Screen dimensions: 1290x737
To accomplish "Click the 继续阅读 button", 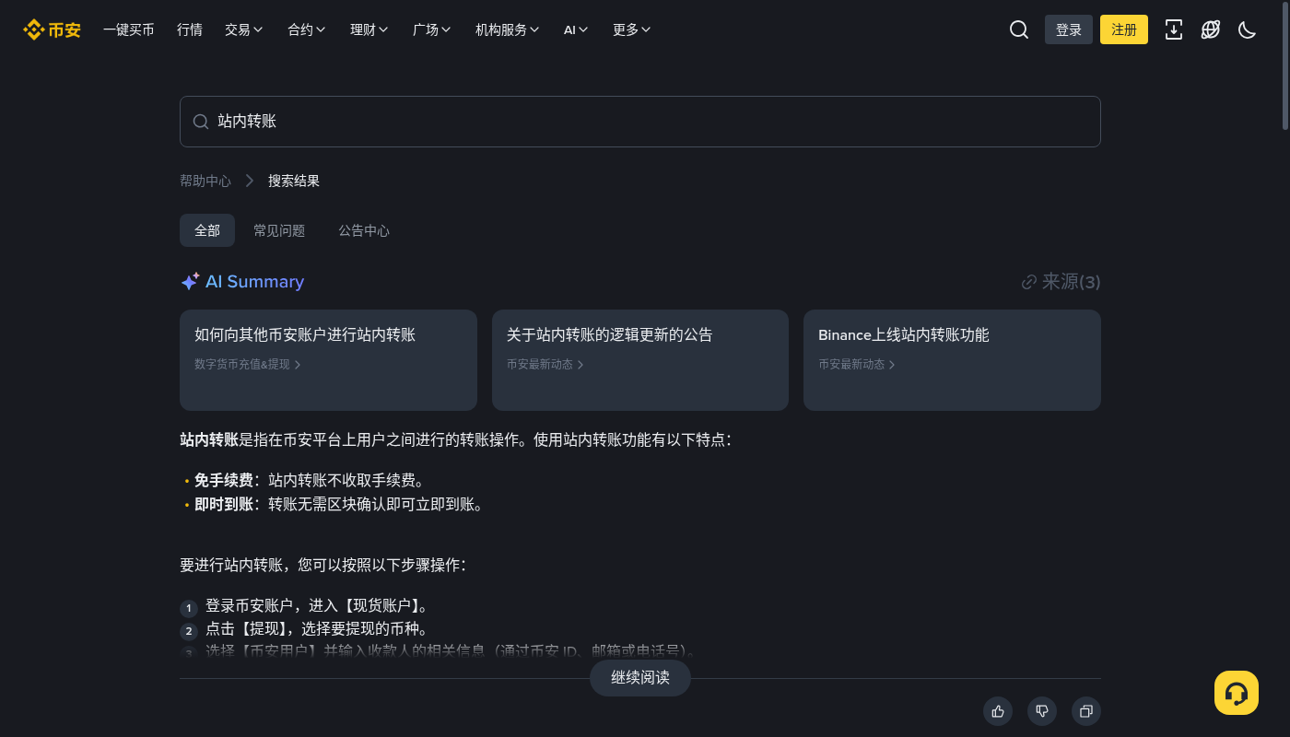I will tap(640, 678).
